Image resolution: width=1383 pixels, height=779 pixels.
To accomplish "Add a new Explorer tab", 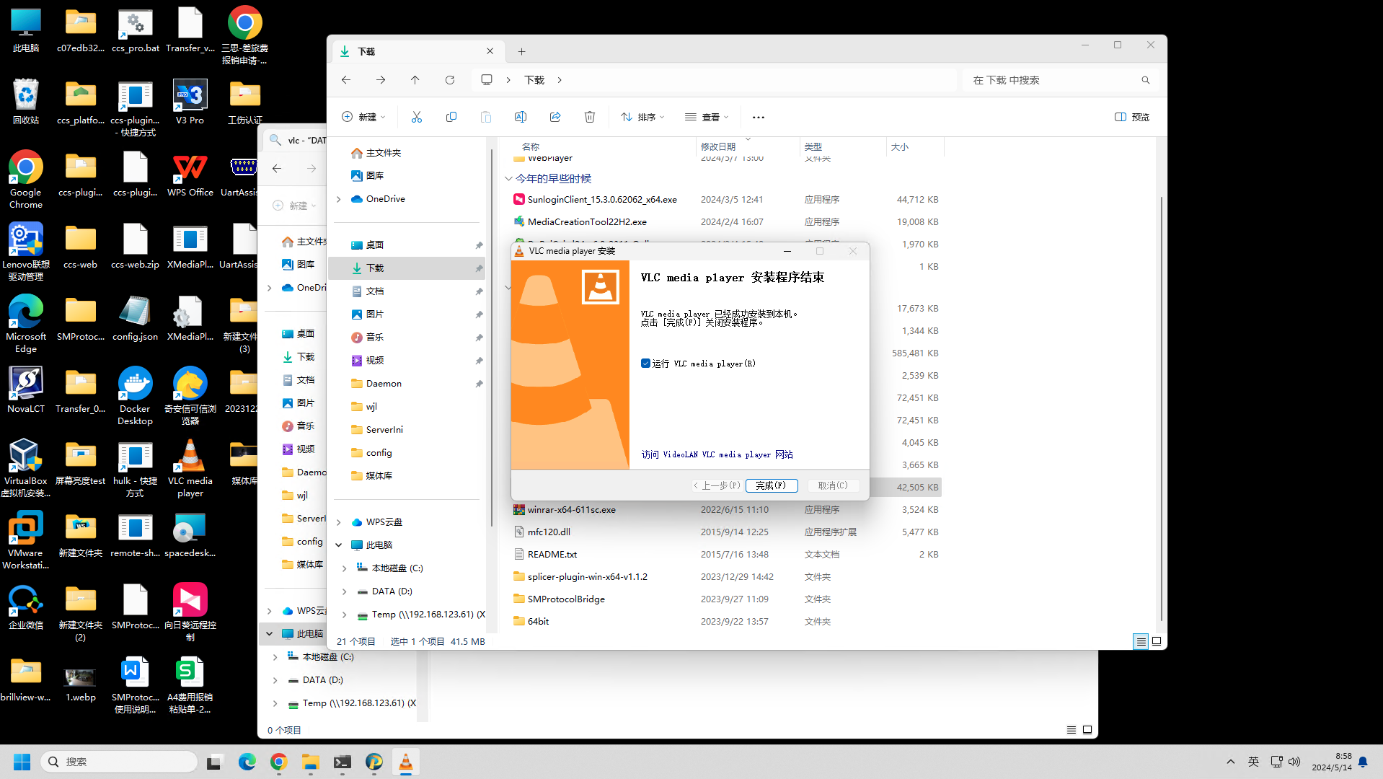I will pos(521,51).
